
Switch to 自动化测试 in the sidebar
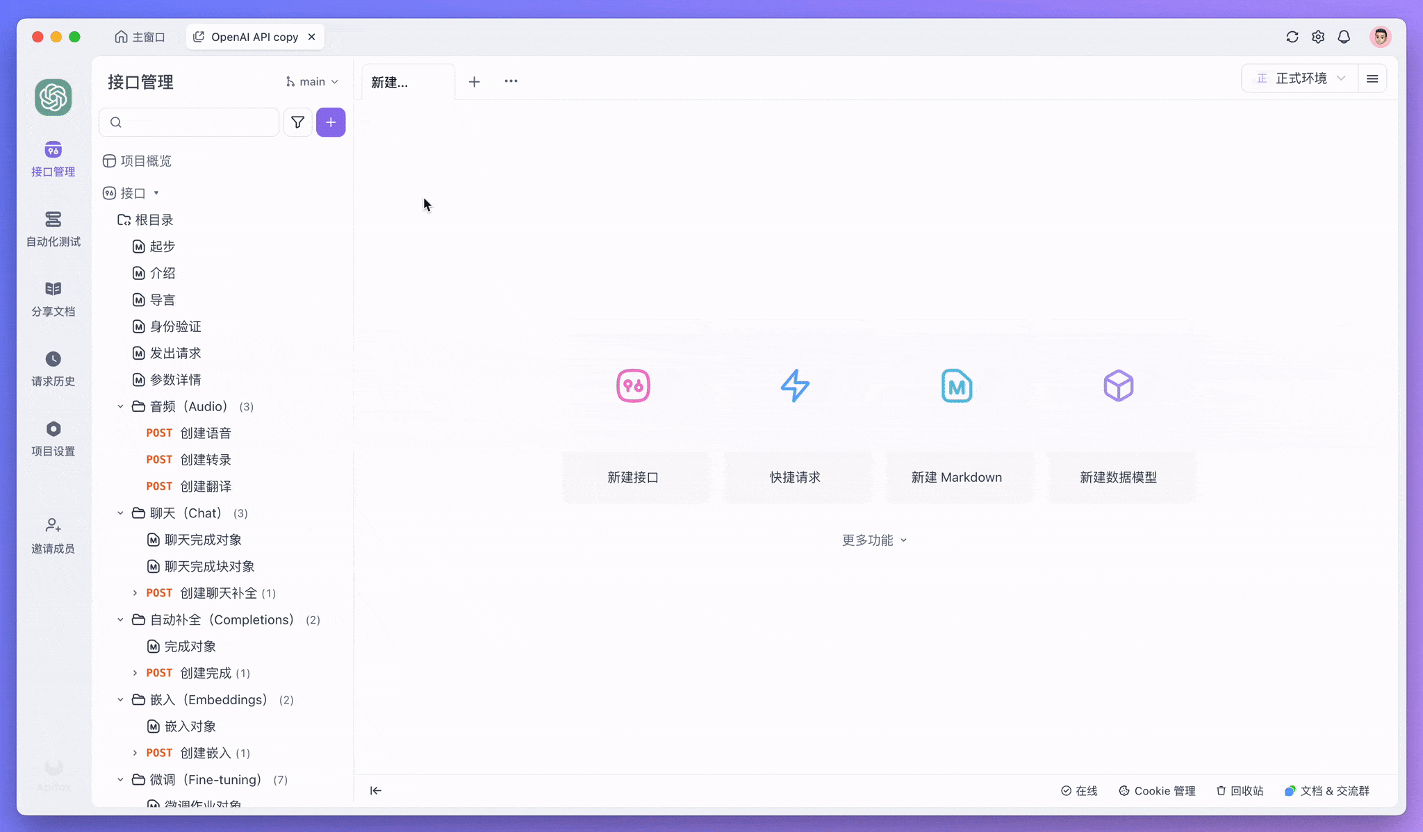(x=53, y=229)
